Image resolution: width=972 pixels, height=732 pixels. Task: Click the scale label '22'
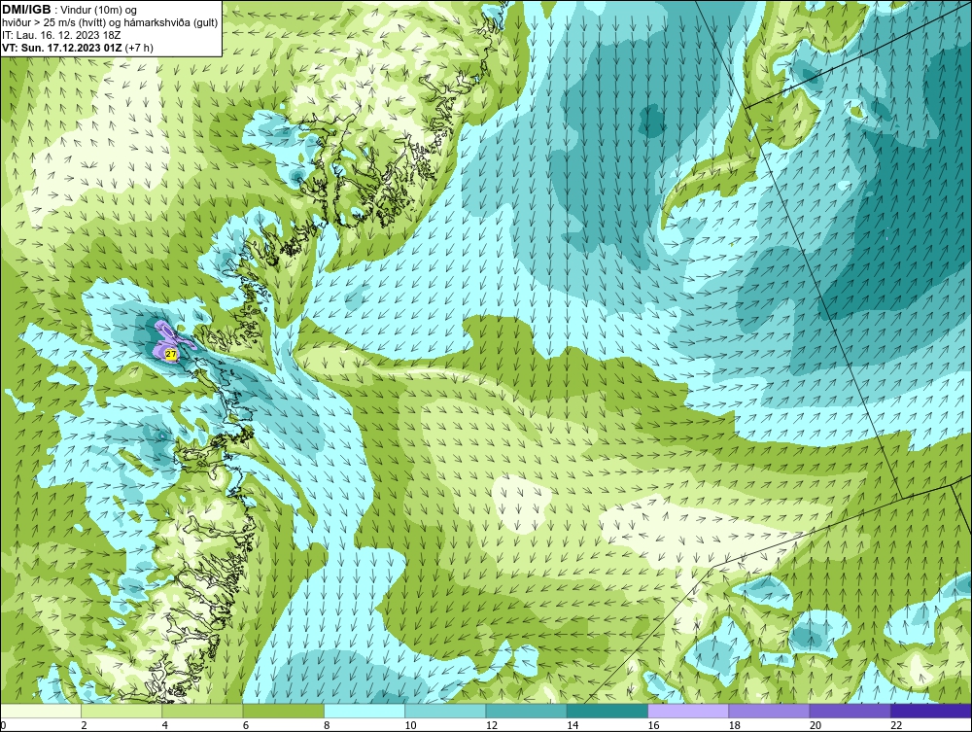click(896, 726)
